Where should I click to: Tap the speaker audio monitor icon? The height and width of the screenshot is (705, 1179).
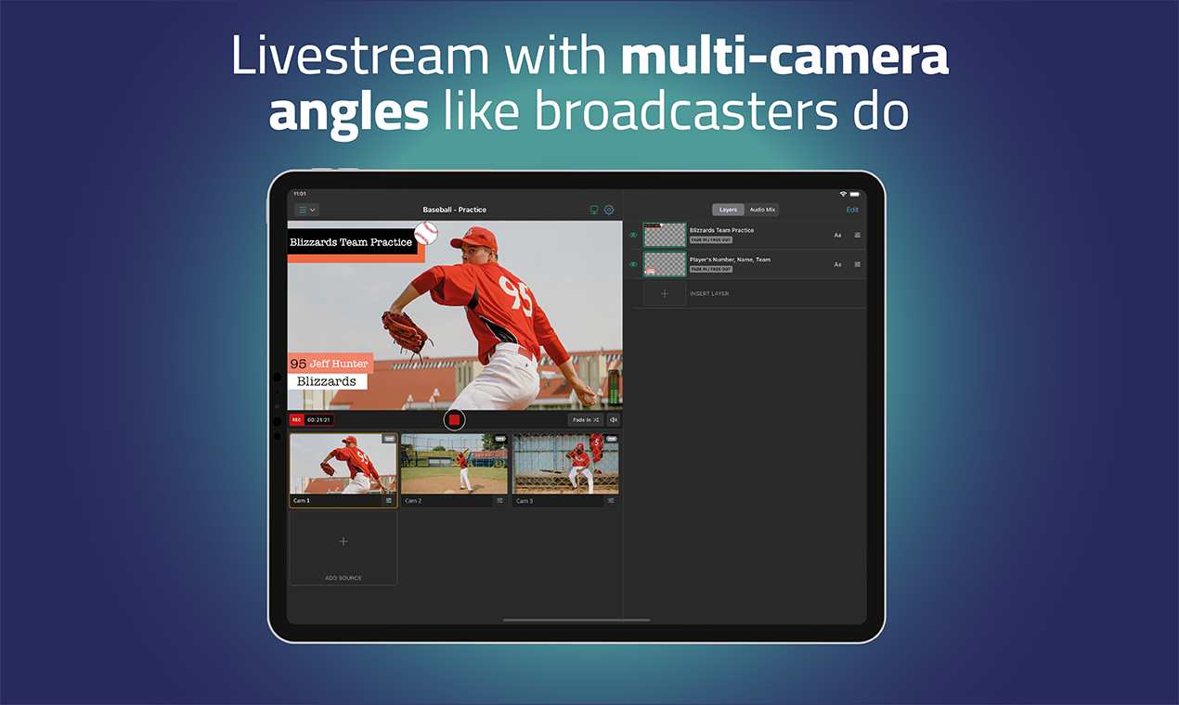click(614, 420)
